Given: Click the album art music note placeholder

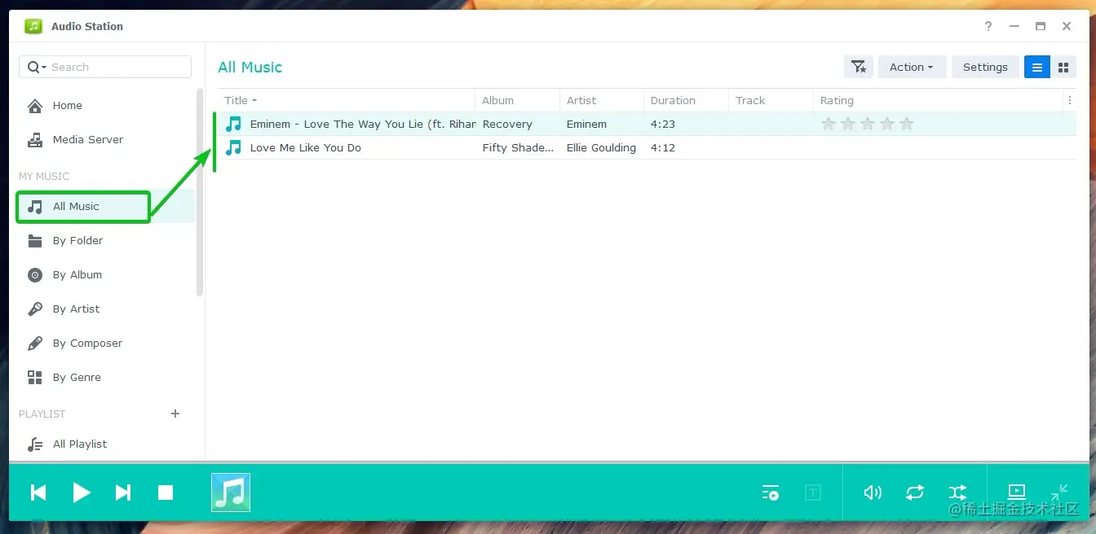Looking at the screenshot, I should tap(230, 492).
